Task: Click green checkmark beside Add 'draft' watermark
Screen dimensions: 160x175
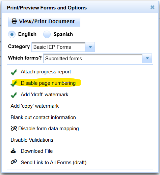Action: coord(14,95)
